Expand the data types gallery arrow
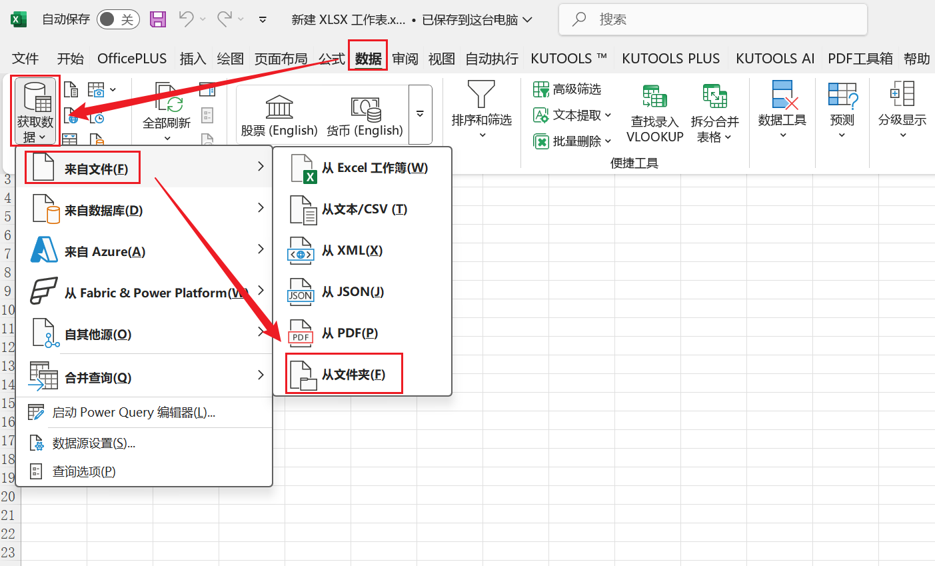The width and height of the screenshot is (935, 566). coord(420,114)
